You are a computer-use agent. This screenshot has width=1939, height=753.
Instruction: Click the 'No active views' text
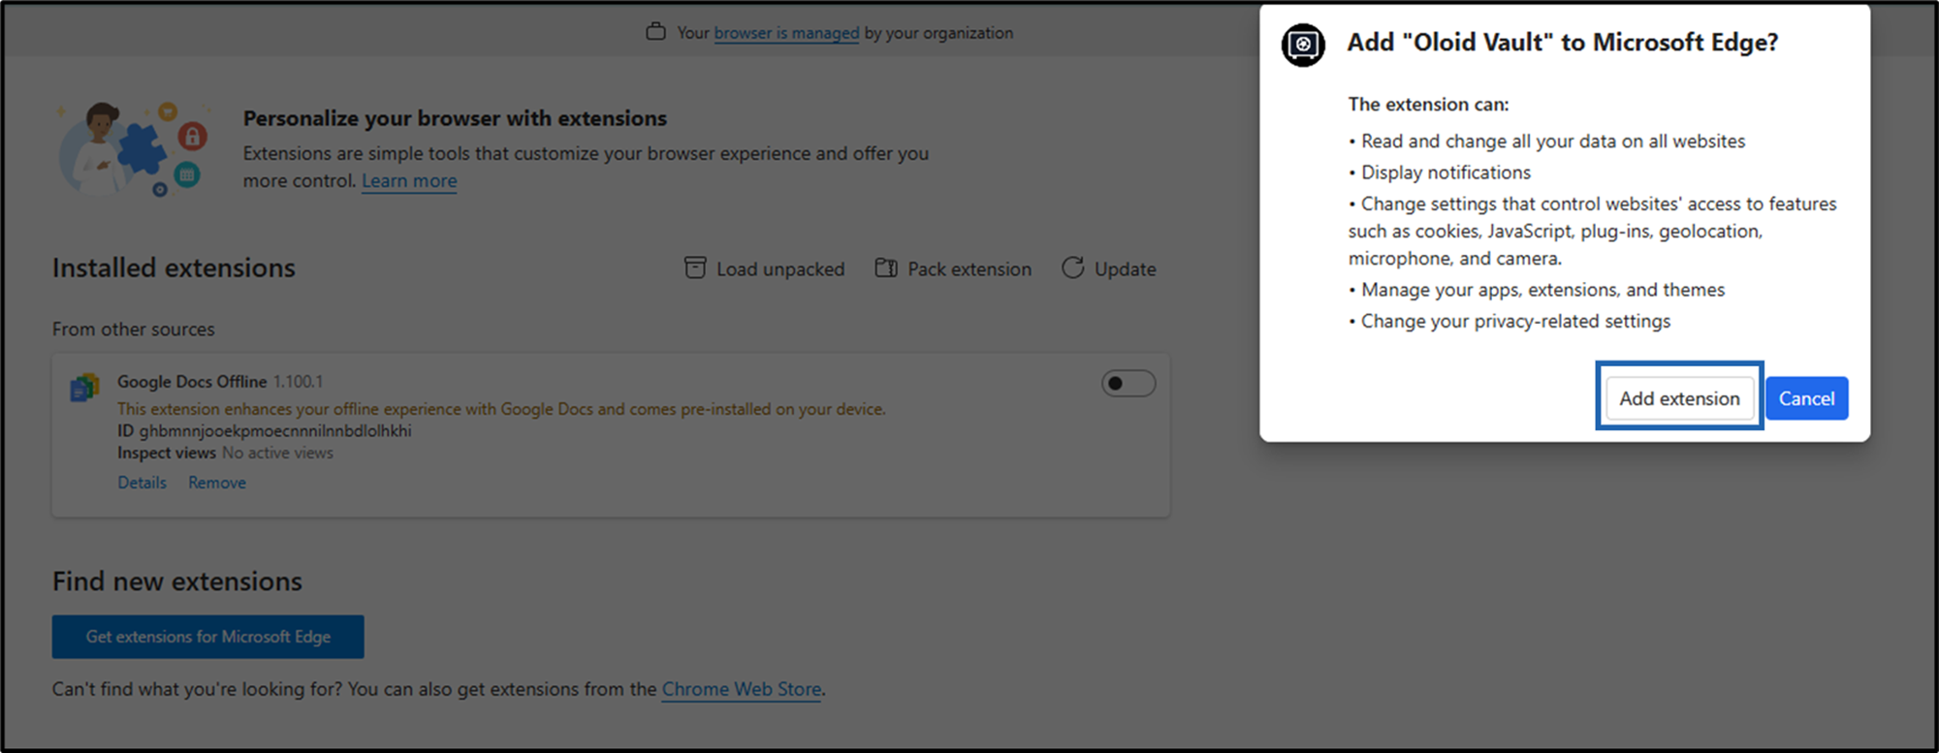(277, 453)
